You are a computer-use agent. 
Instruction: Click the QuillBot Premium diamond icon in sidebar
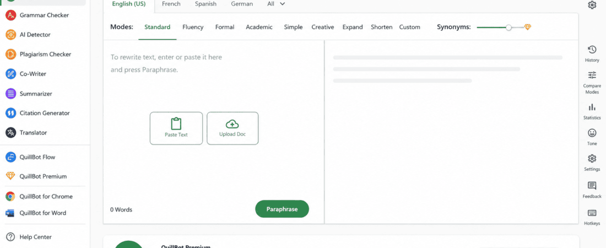10,176
